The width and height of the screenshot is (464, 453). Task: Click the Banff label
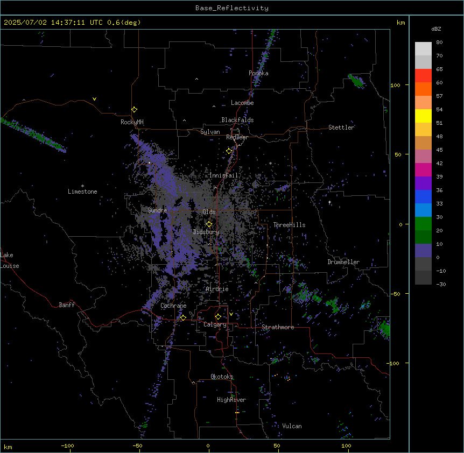point(67,305)
